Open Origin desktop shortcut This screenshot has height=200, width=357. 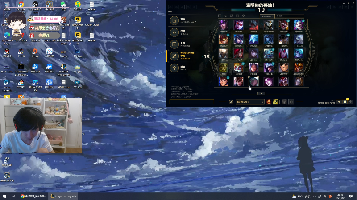(x=35, y=53)
